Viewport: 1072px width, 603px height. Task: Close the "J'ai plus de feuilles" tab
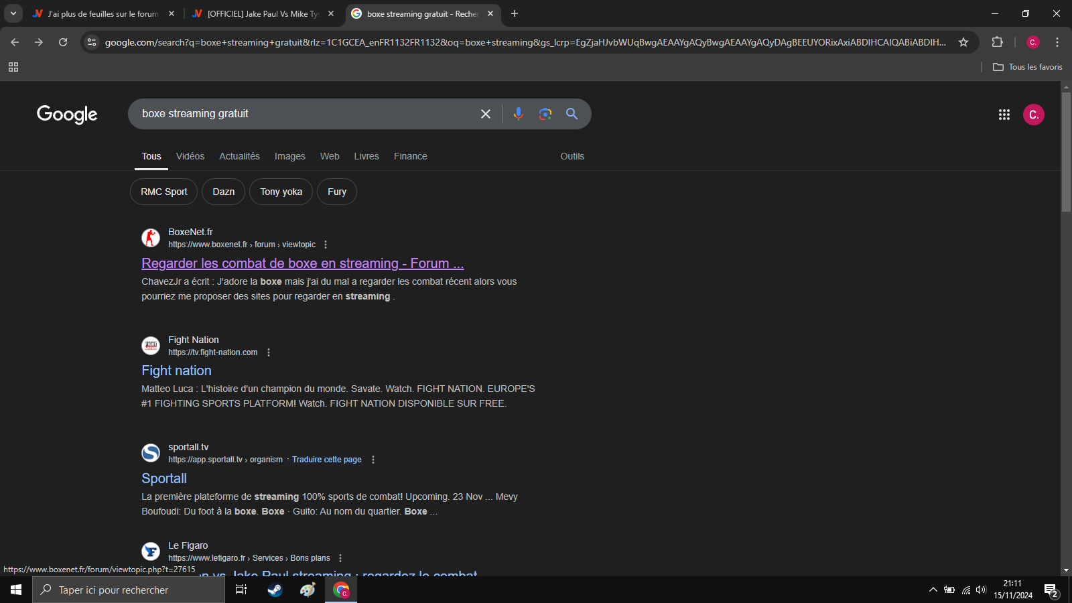[172, 13]
